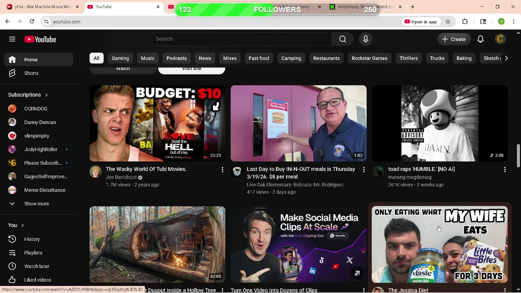
Task: Open Shorts in the sidebar
Action: coord(39,73)
